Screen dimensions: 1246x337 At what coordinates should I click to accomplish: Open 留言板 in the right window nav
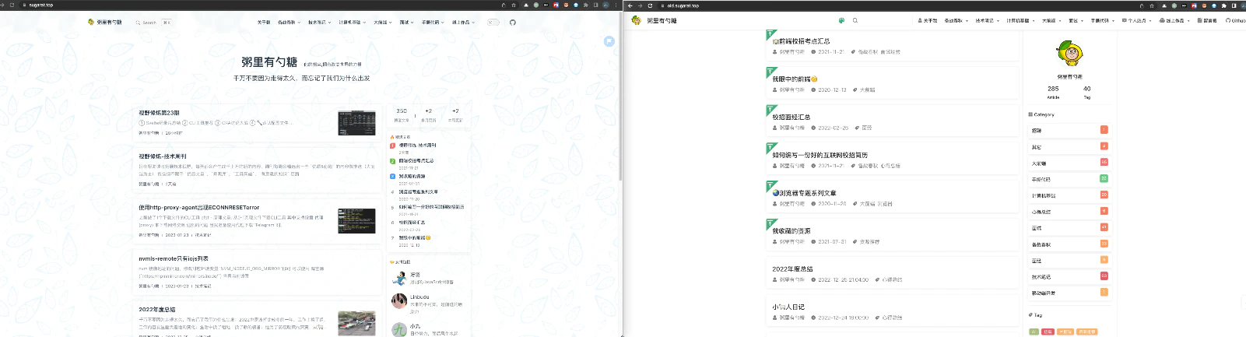[x=1207, y=21]
